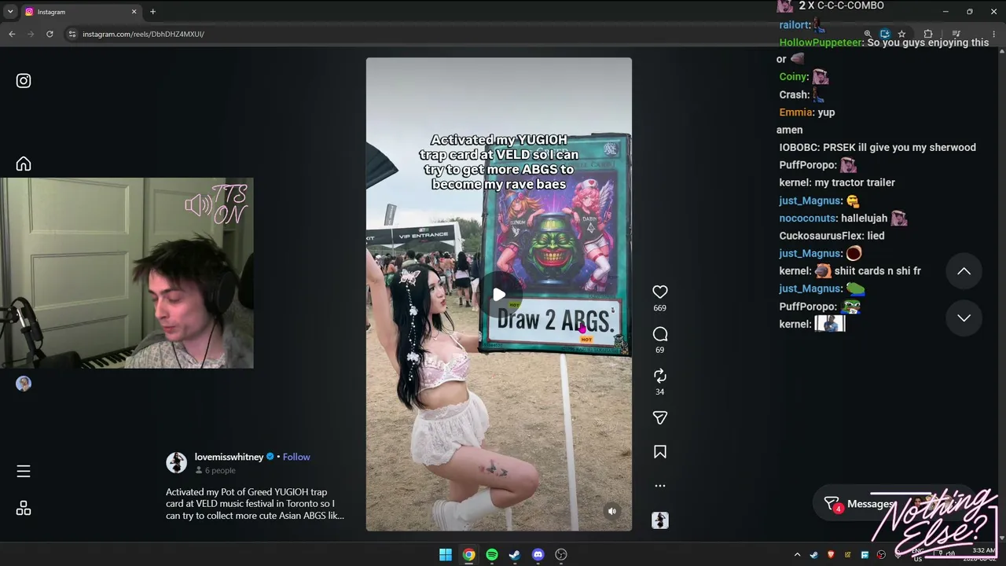Open the Also from Meta grid icon

coord(24,509)
